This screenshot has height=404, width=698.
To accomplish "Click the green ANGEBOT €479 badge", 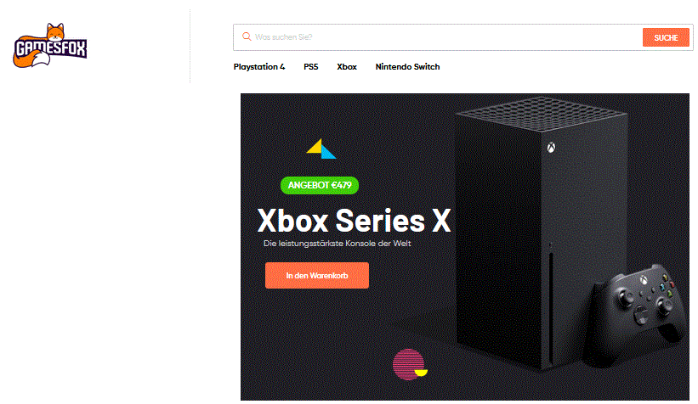I will (x=320, y=185).
